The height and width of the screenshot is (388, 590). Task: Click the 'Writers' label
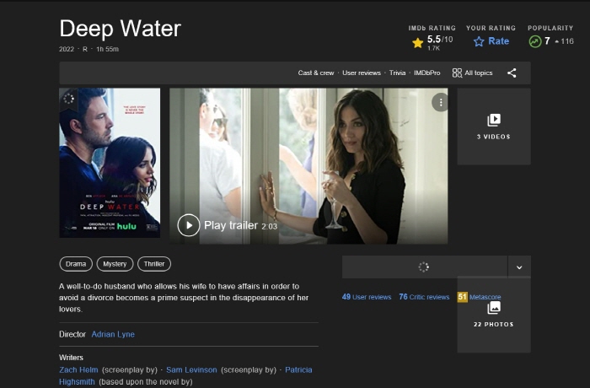coord(71,358)
